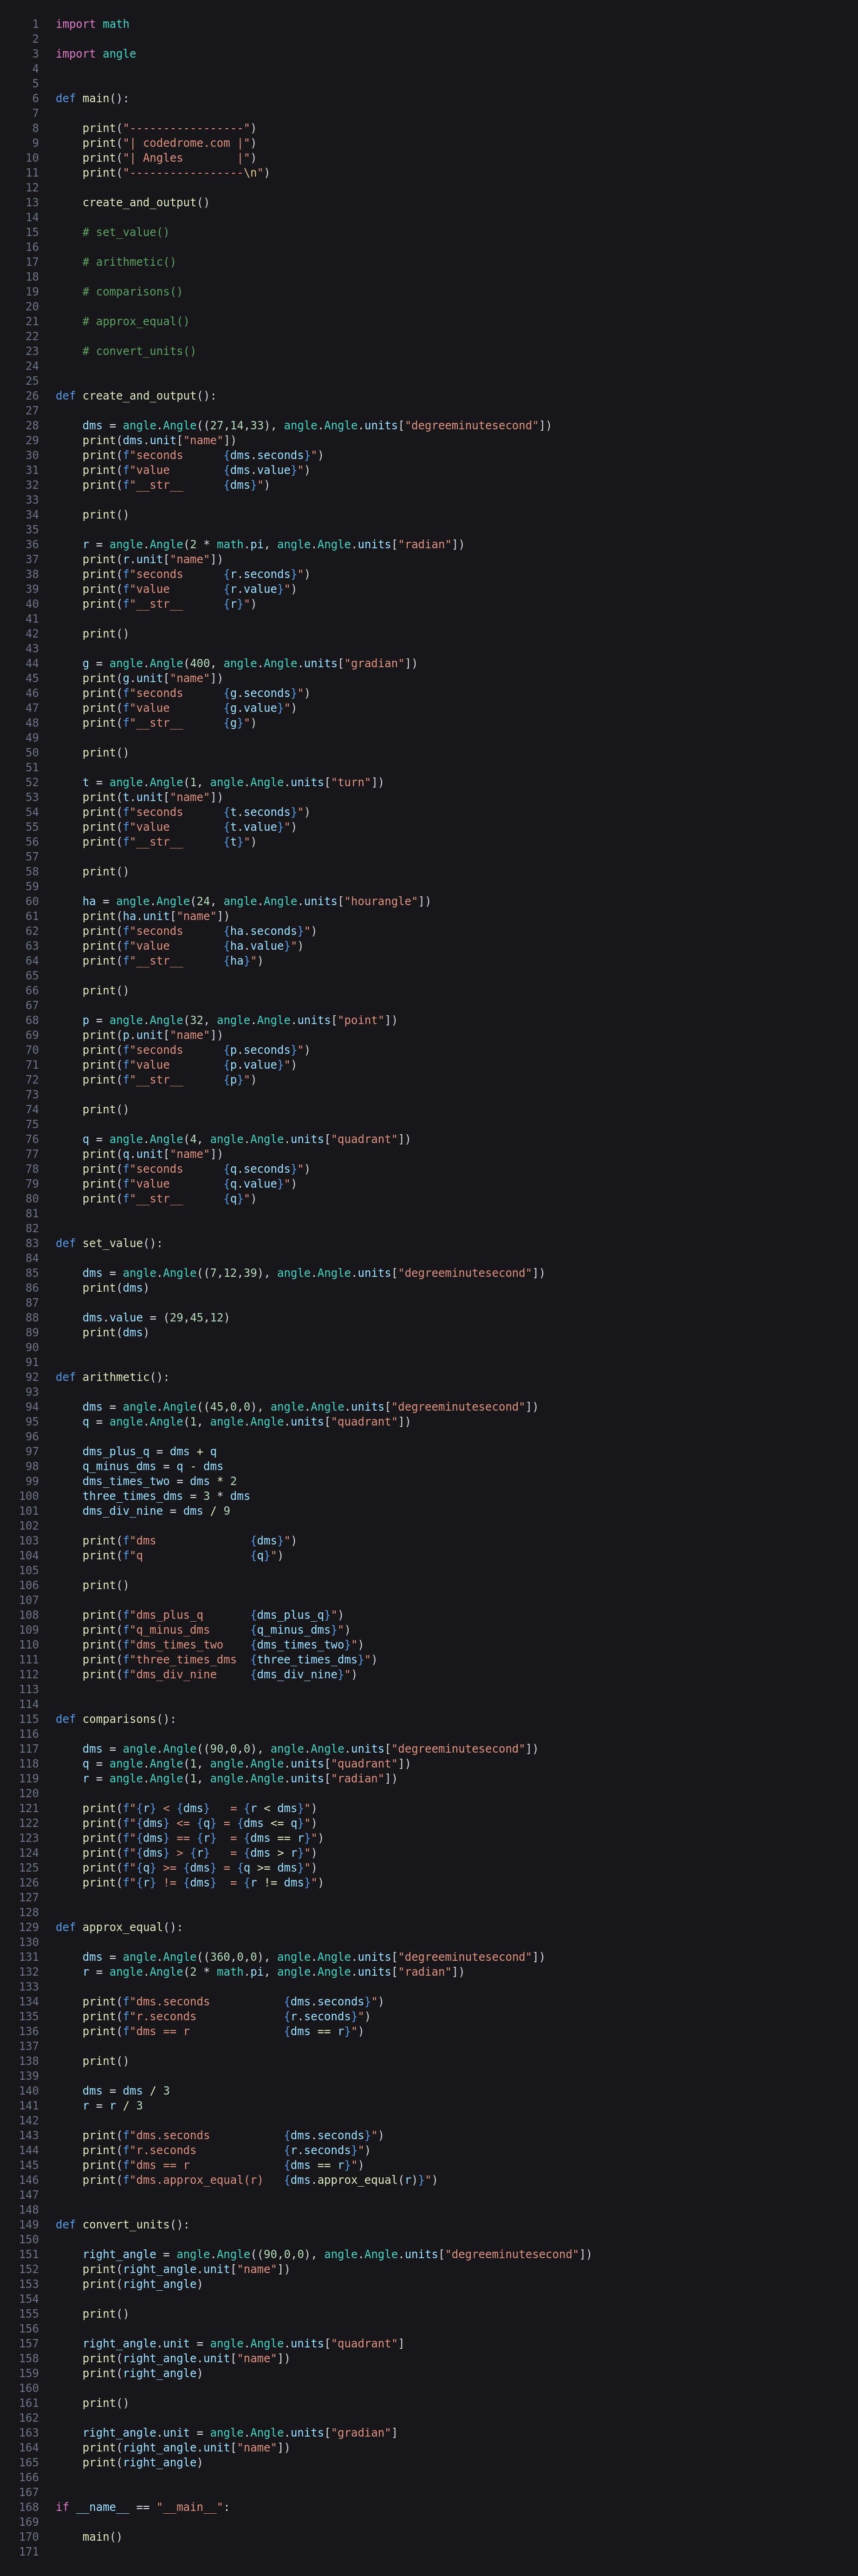Click 'three_times_dms = 3 * dms' assignment
The height and width of the screenshot is (2576, 858).
point(167,1496)
